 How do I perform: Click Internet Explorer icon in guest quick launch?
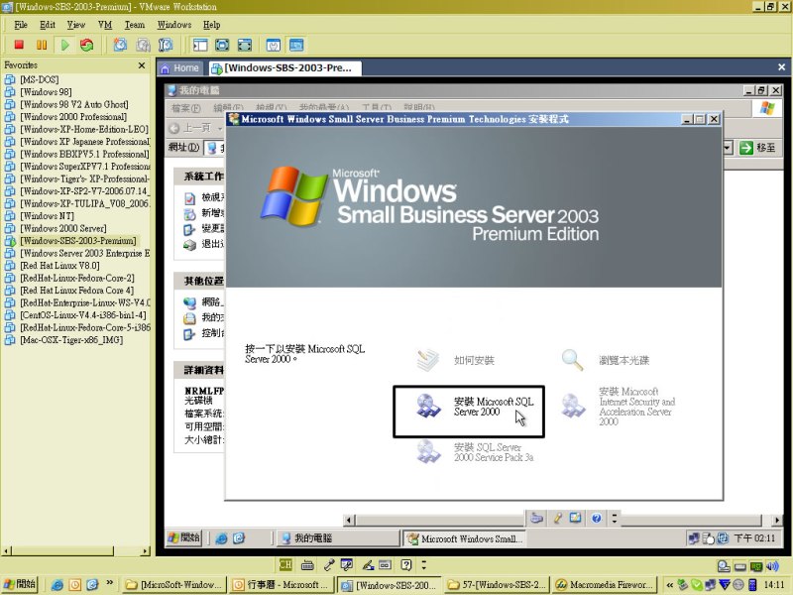point(221,538)
